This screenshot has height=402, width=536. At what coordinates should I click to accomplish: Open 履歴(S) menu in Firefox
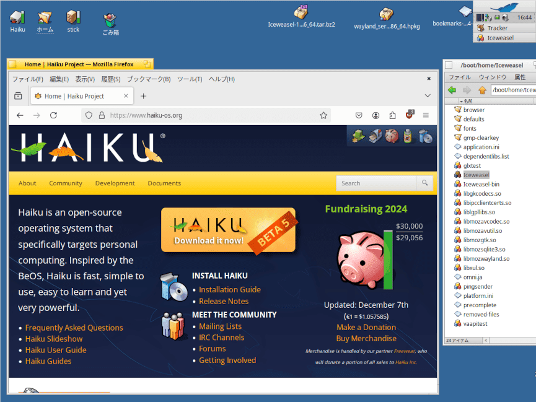[x=111, y=79]
